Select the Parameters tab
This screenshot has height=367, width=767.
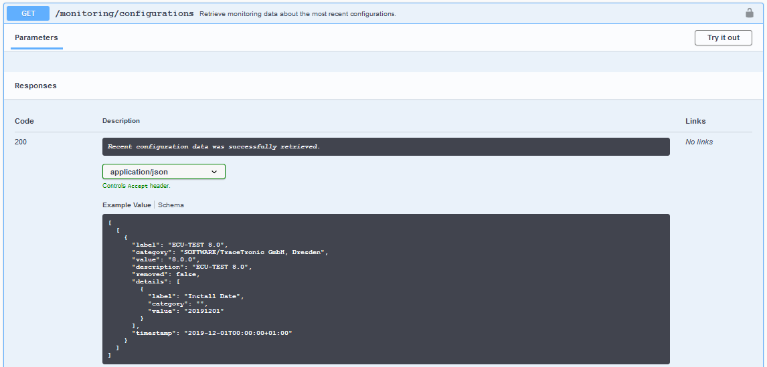coord(36,37)
